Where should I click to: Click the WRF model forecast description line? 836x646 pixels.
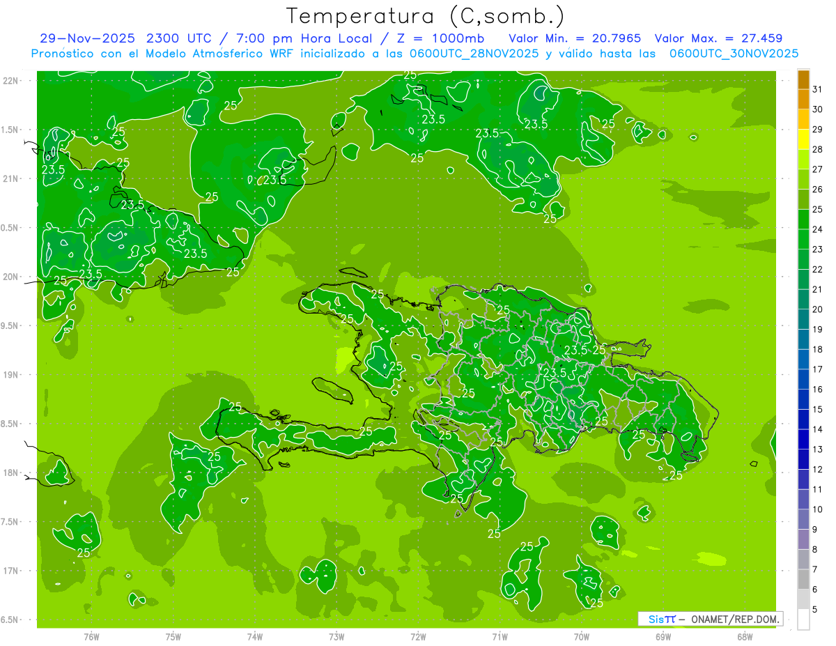click(x=415, y=54)
